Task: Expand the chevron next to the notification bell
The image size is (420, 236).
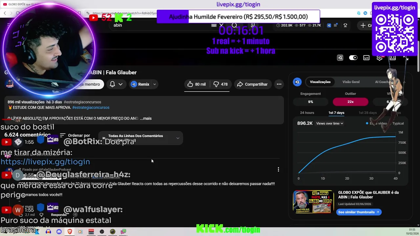Action: [120, 84]
